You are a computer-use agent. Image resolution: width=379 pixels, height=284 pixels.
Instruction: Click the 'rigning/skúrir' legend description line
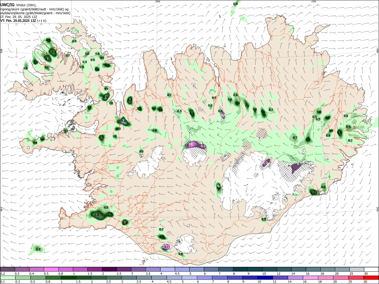tap(34, 9)
